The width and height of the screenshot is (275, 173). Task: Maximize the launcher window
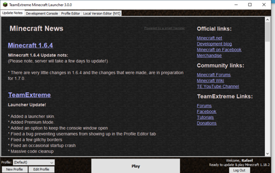(250, 5)
